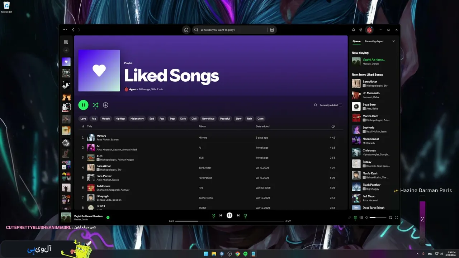459x258 pixels.
Task: Create a new playlist with plus icon
Action: pos(66,50)
